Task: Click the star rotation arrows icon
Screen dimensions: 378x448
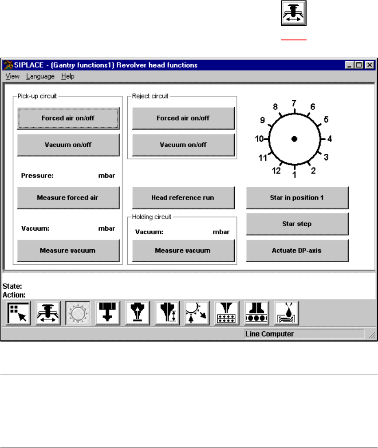Action: coord(197,313)
